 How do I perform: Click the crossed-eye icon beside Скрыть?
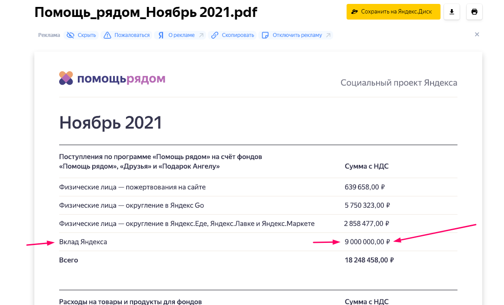tap(70, 35)
